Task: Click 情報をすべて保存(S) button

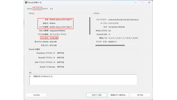Action: point(118,95)
